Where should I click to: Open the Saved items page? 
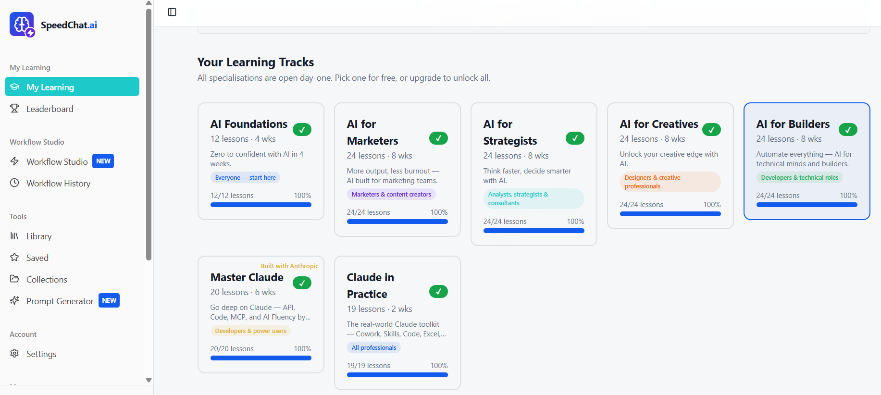[x=72, y=258]
